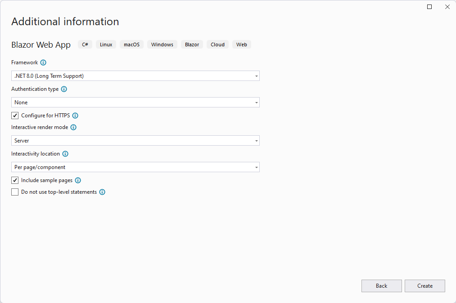Click the Additional information heading

point(65,22)
